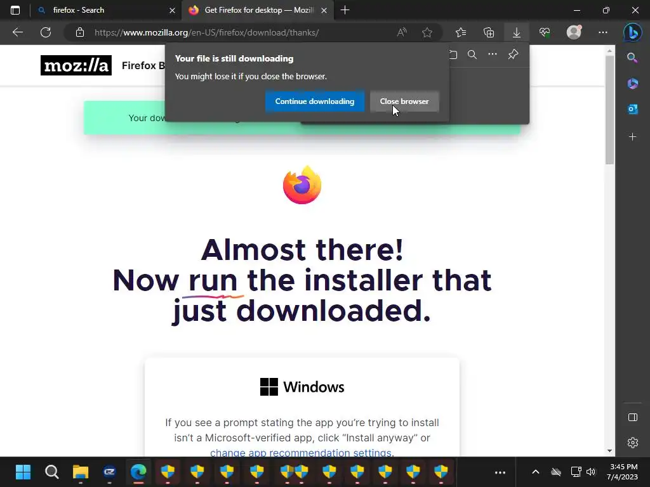The height and width of the screenshot is (487, 650).
Task: Click the mozilla.org address bar
Action: click(206, 32)
